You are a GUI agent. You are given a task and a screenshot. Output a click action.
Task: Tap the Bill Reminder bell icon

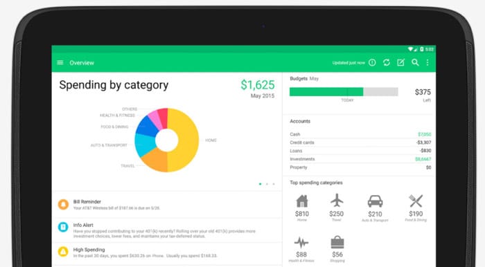click(64, 204)
